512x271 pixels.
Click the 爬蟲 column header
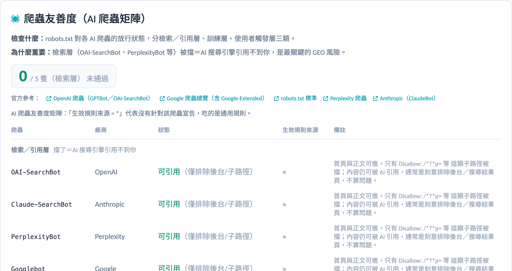point(17,130)
